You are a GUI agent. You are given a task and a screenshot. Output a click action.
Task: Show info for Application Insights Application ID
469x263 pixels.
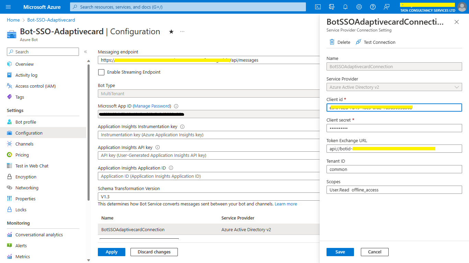pyautogui.click(x=171, y=168)
